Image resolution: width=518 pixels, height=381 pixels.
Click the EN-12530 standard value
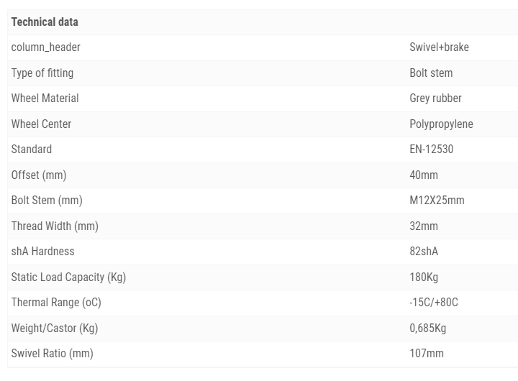point(431,150)
